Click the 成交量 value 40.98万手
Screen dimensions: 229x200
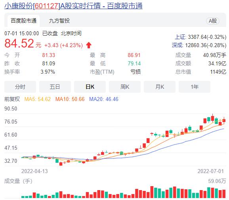pyautogui.click(x=215, y=55)
